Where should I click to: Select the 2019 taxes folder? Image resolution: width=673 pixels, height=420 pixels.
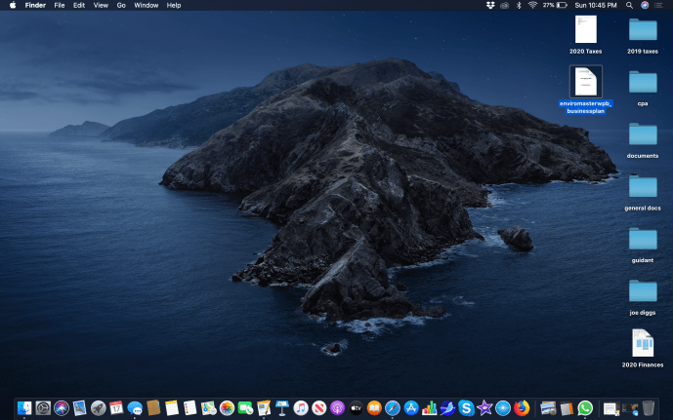tap(642, 29)
